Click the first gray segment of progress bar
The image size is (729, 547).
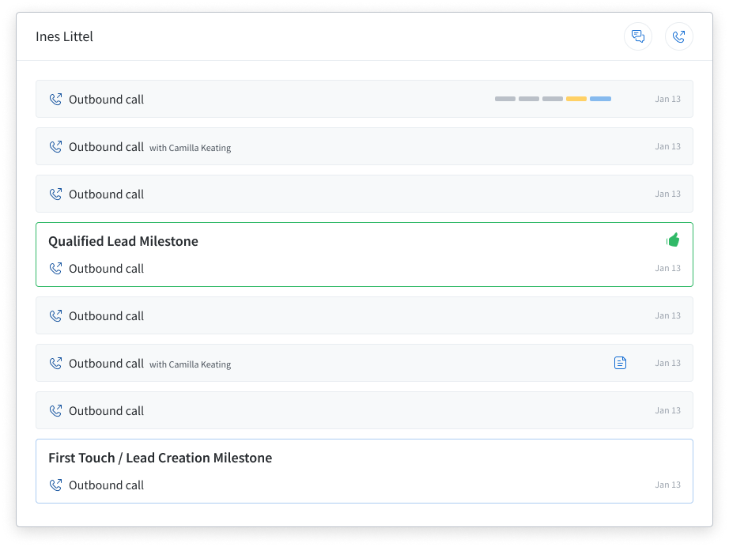point(505,99)
